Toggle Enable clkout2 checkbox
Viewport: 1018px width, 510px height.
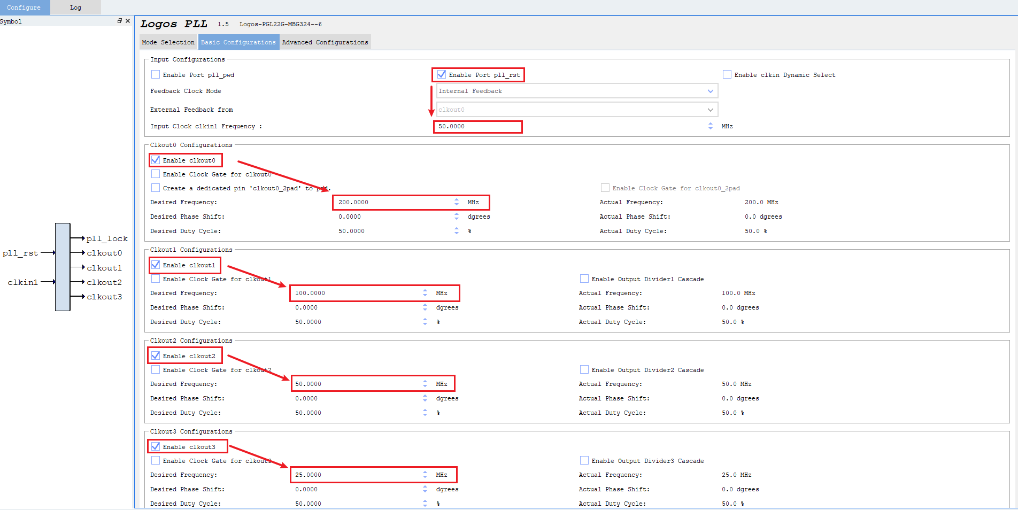tap(156, 356)
